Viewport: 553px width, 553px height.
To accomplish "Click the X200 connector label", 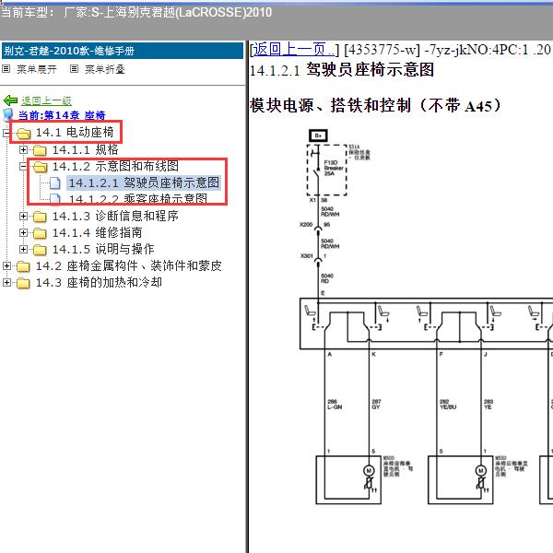I will (306, 224).
